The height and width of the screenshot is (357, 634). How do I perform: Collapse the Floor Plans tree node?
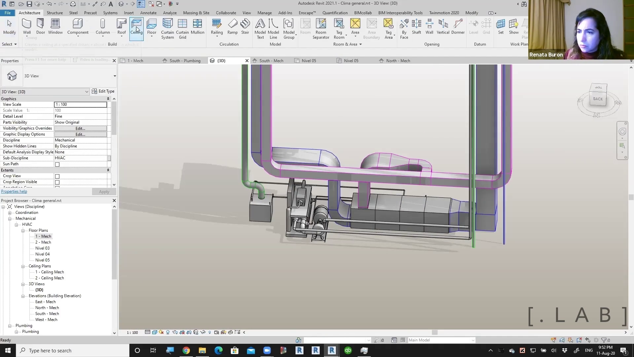click(x=23, y=231)
